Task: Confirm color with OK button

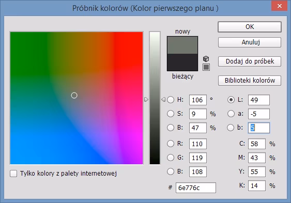Action: (x=250, y=27)
